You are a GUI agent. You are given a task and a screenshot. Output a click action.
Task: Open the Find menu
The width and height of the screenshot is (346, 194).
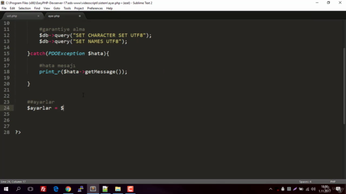pos(37,9)
